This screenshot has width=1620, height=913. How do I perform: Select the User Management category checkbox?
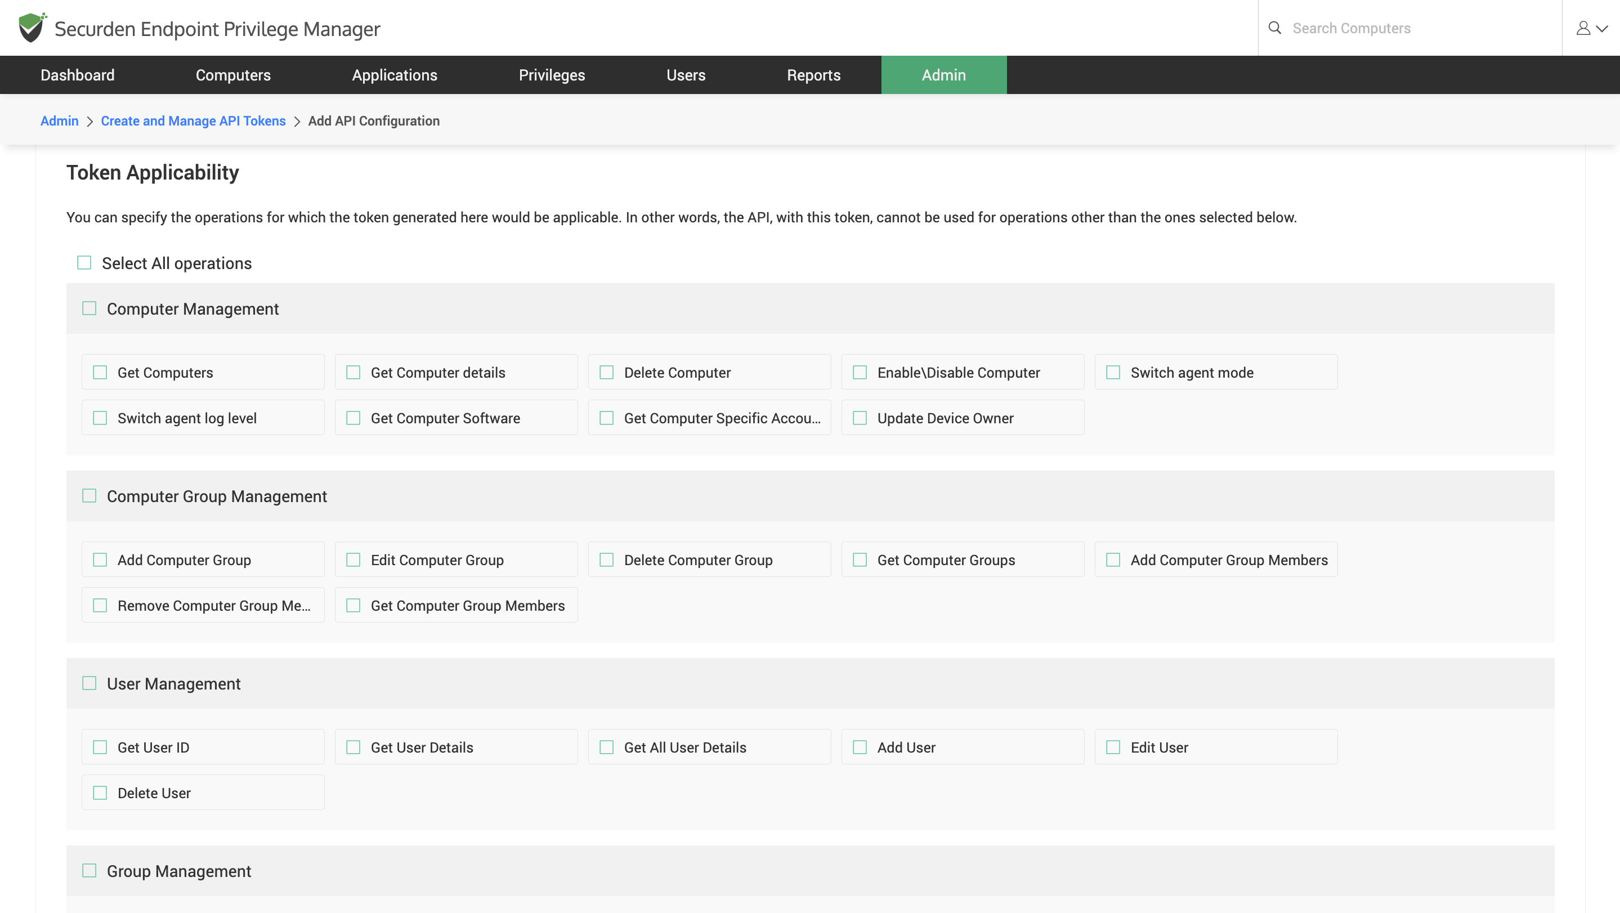point(89,683)
